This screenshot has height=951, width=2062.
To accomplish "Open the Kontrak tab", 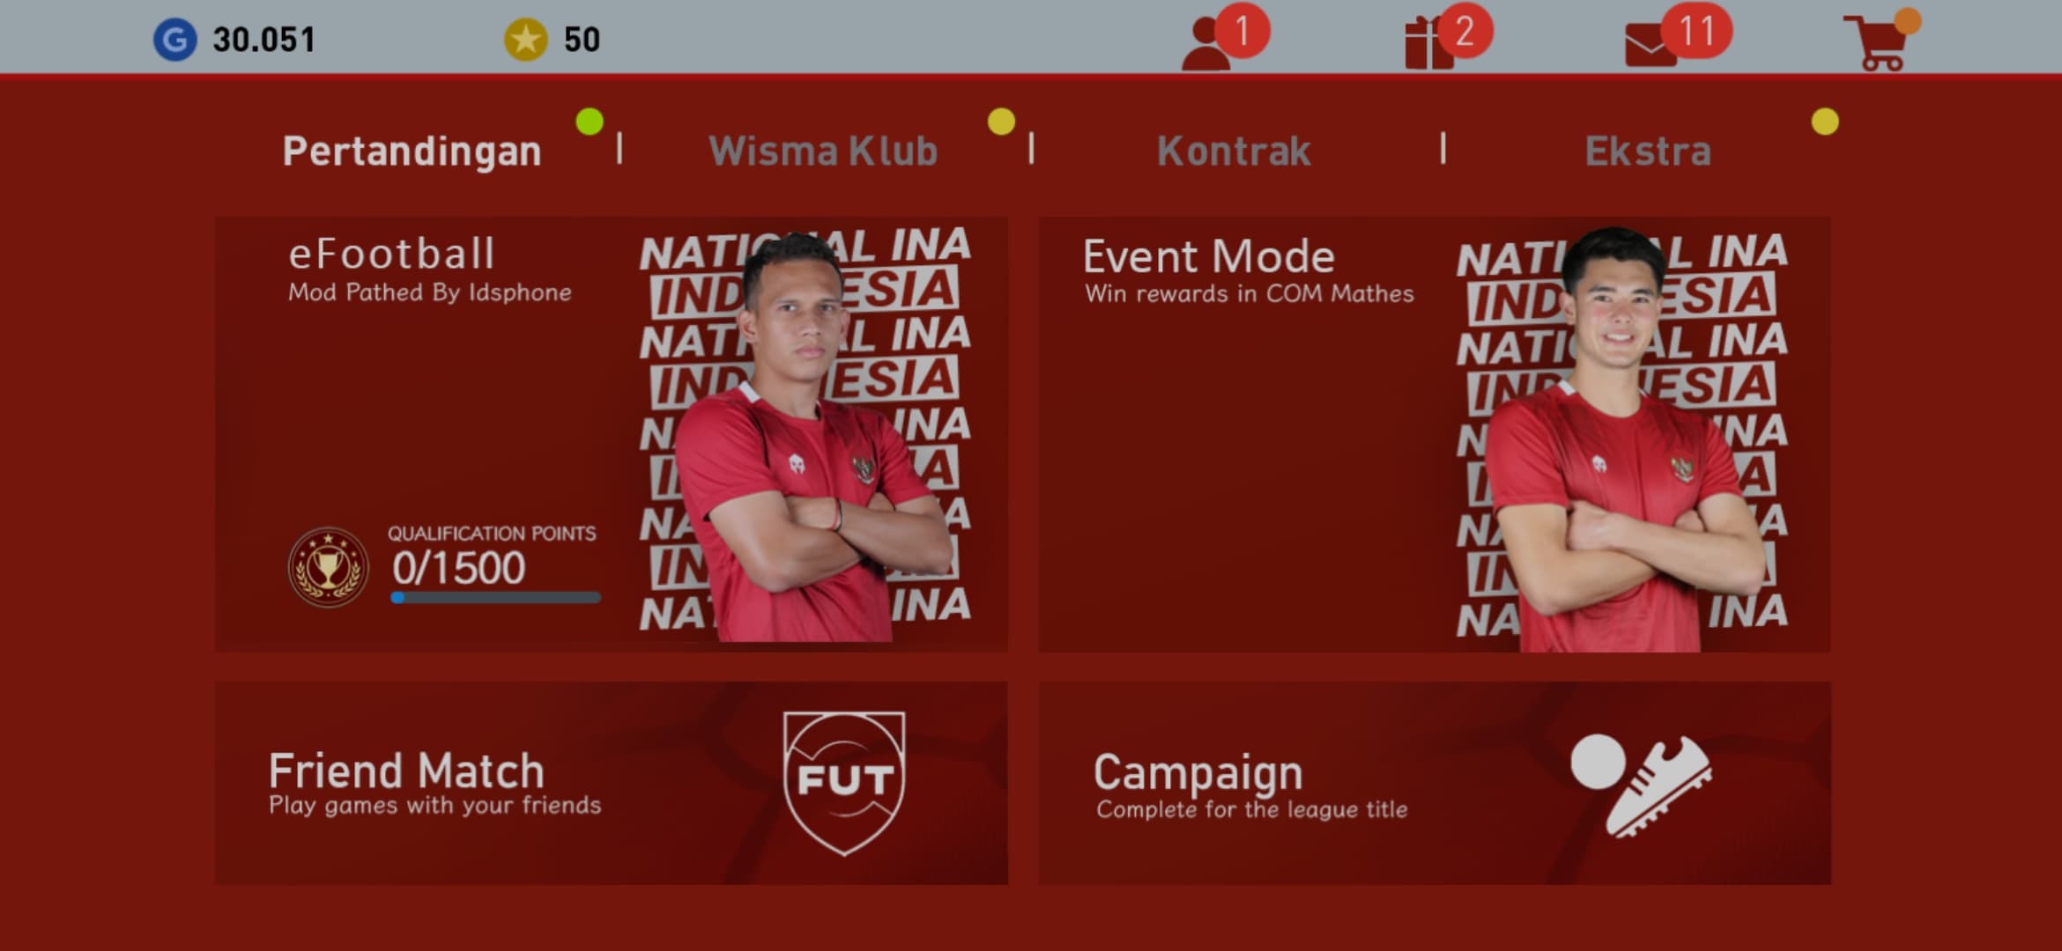I will pyautogui.click(x=1234, y=151).
